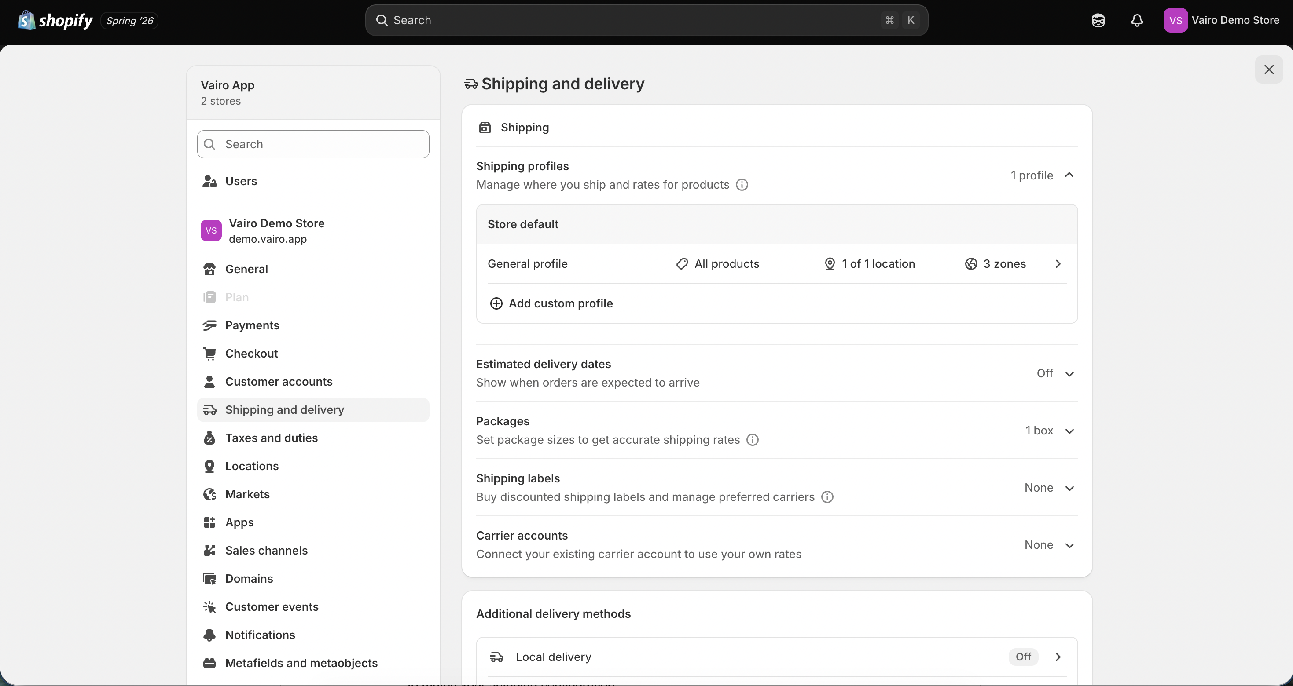Open the notifications bell icon
1293x686 pixels.
tap(1137, 20)
